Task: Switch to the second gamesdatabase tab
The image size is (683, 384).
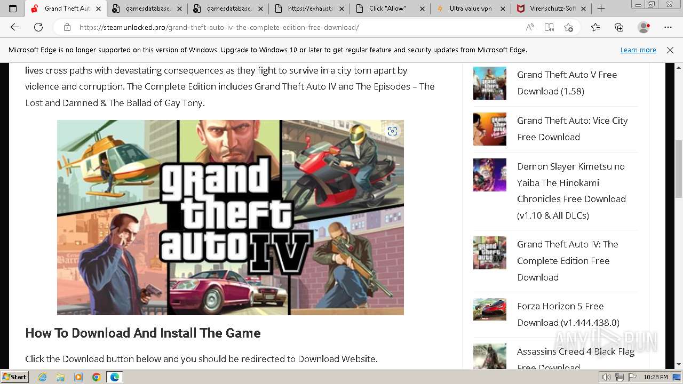Action: pyautogui.click(x=228, y=9)
